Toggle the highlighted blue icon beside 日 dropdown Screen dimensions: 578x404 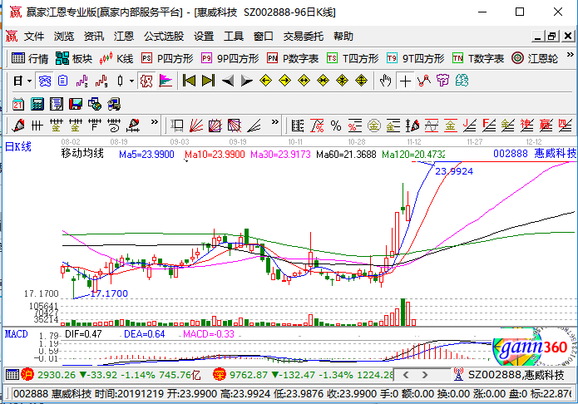tap(45, 81)
